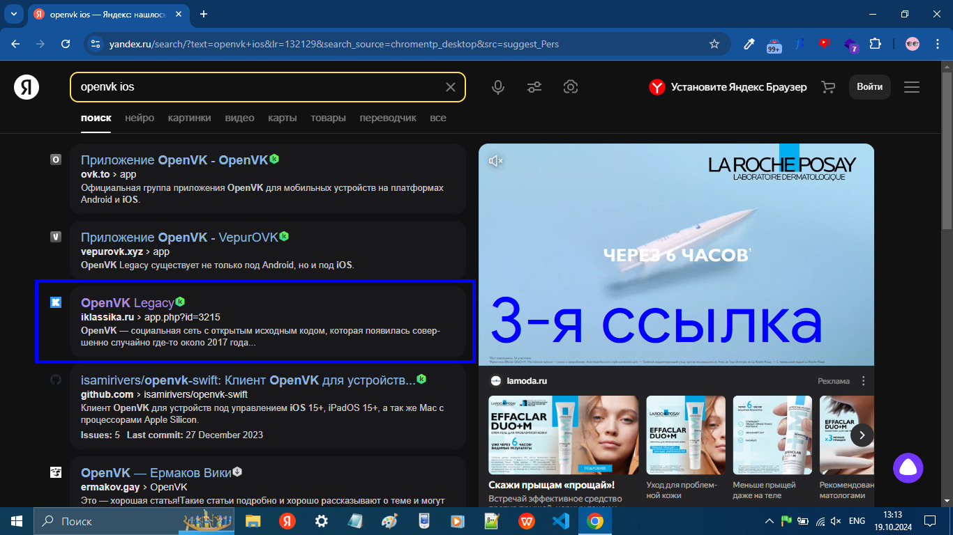Open the Yandex hamburger menu
The image size is (953, 535).
pos(911,87)
